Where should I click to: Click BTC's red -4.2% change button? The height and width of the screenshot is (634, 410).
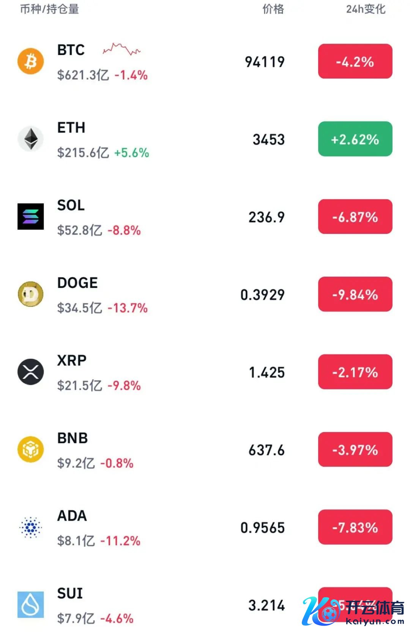click(x=355, y=62)
